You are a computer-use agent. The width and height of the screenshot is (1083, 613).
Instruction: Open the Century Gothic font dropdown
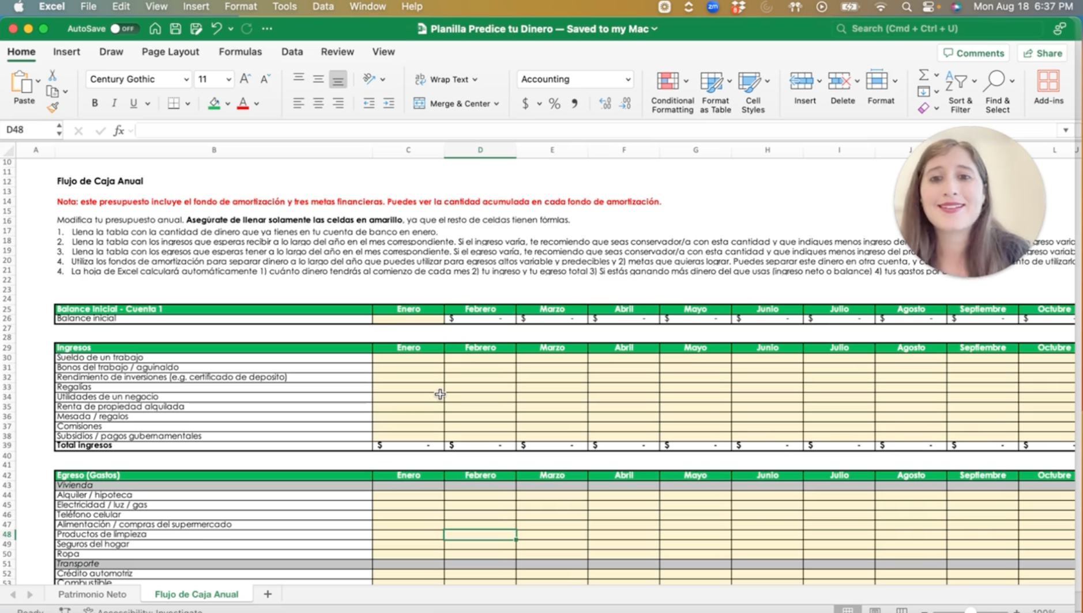point(186,80)
